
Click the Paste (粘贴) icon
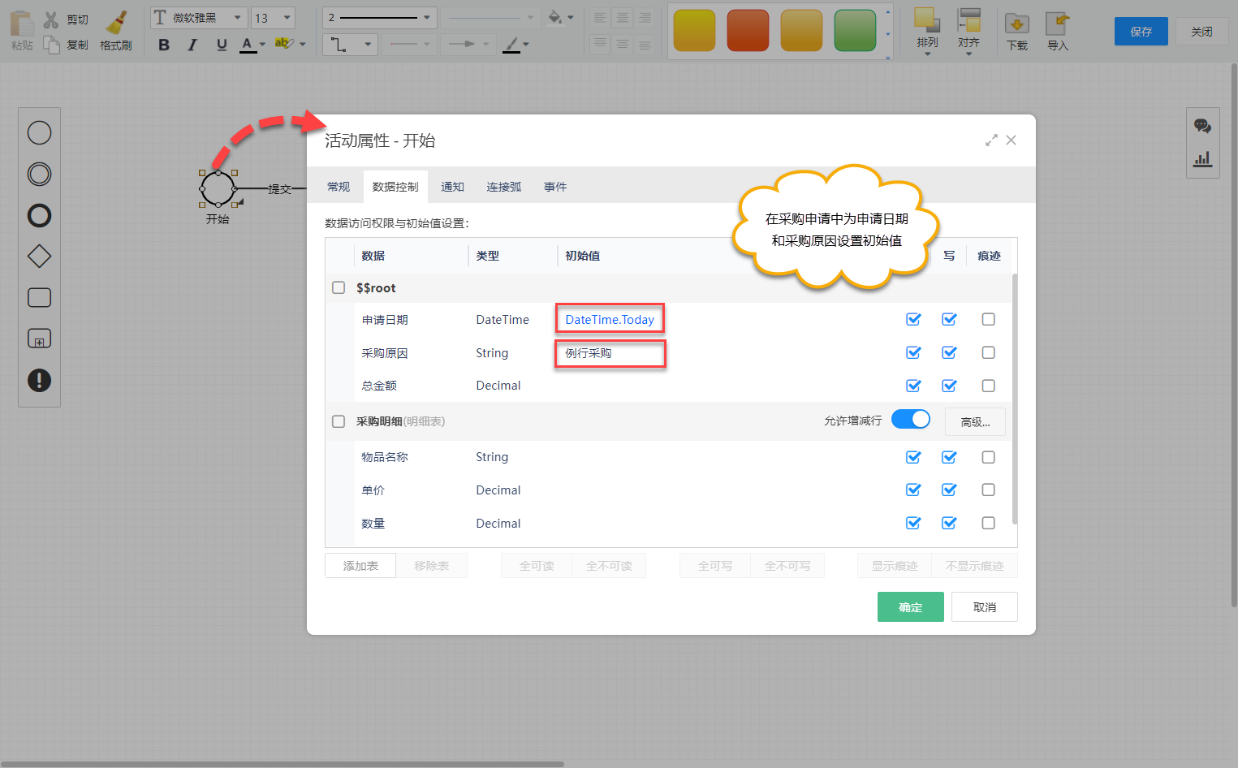[x=22, y=24]
